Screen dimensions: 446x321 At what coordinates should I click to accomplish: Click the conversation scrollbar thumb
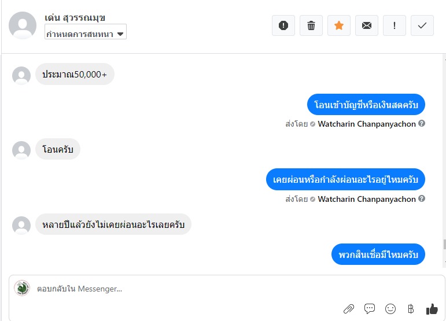(x=444, y=244)
